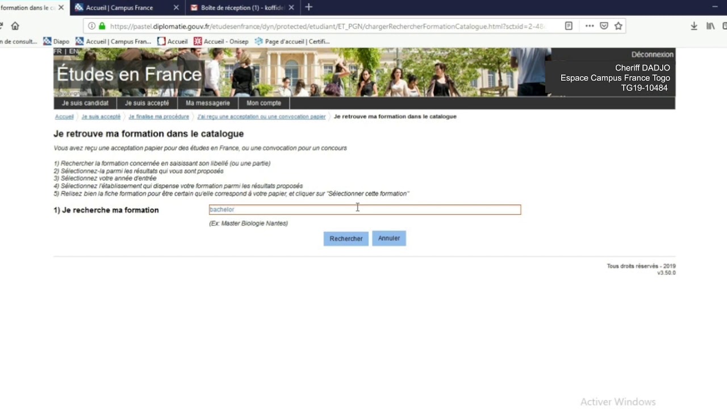The image size is (727, 409).
Task: Open 'Ma messagerie' menu
Action: (208, 103)
